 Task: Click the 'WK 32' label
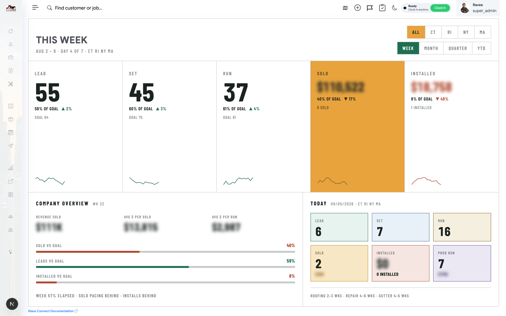coord(98,204)
